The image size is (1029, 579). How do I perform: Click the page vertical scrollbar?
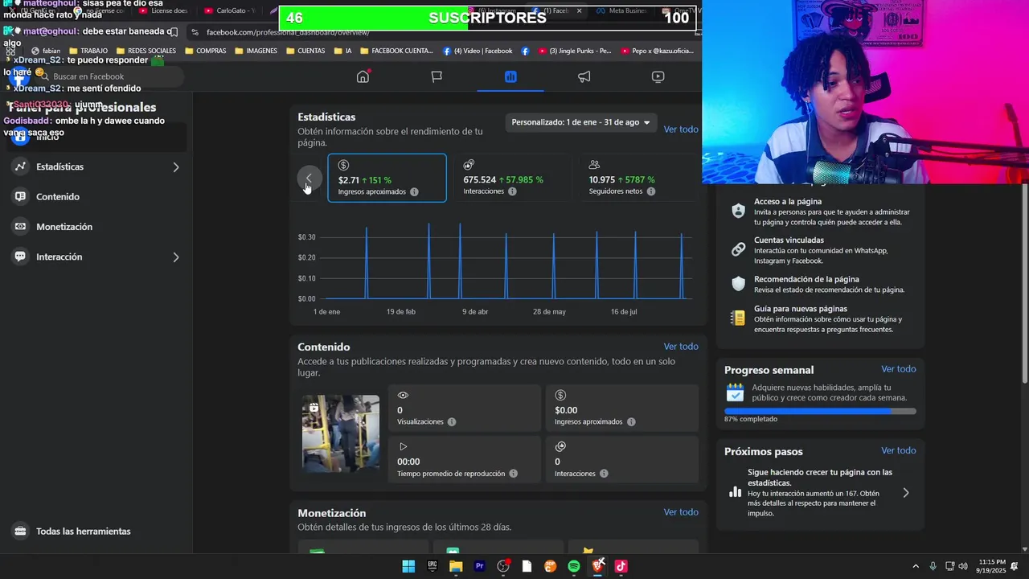point(1024,283)
